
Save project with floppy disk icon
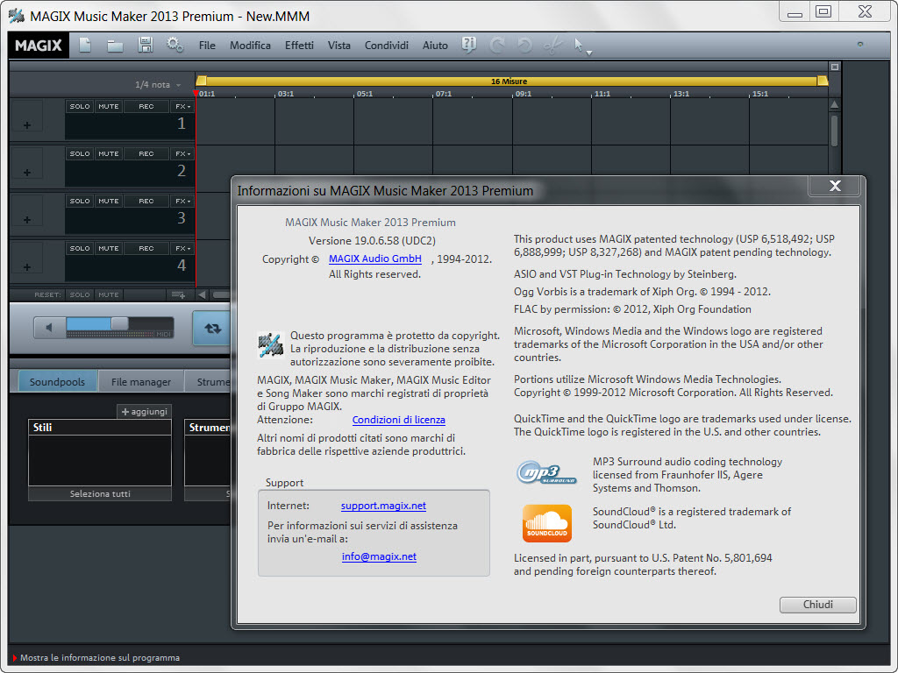tap(146, 46)
